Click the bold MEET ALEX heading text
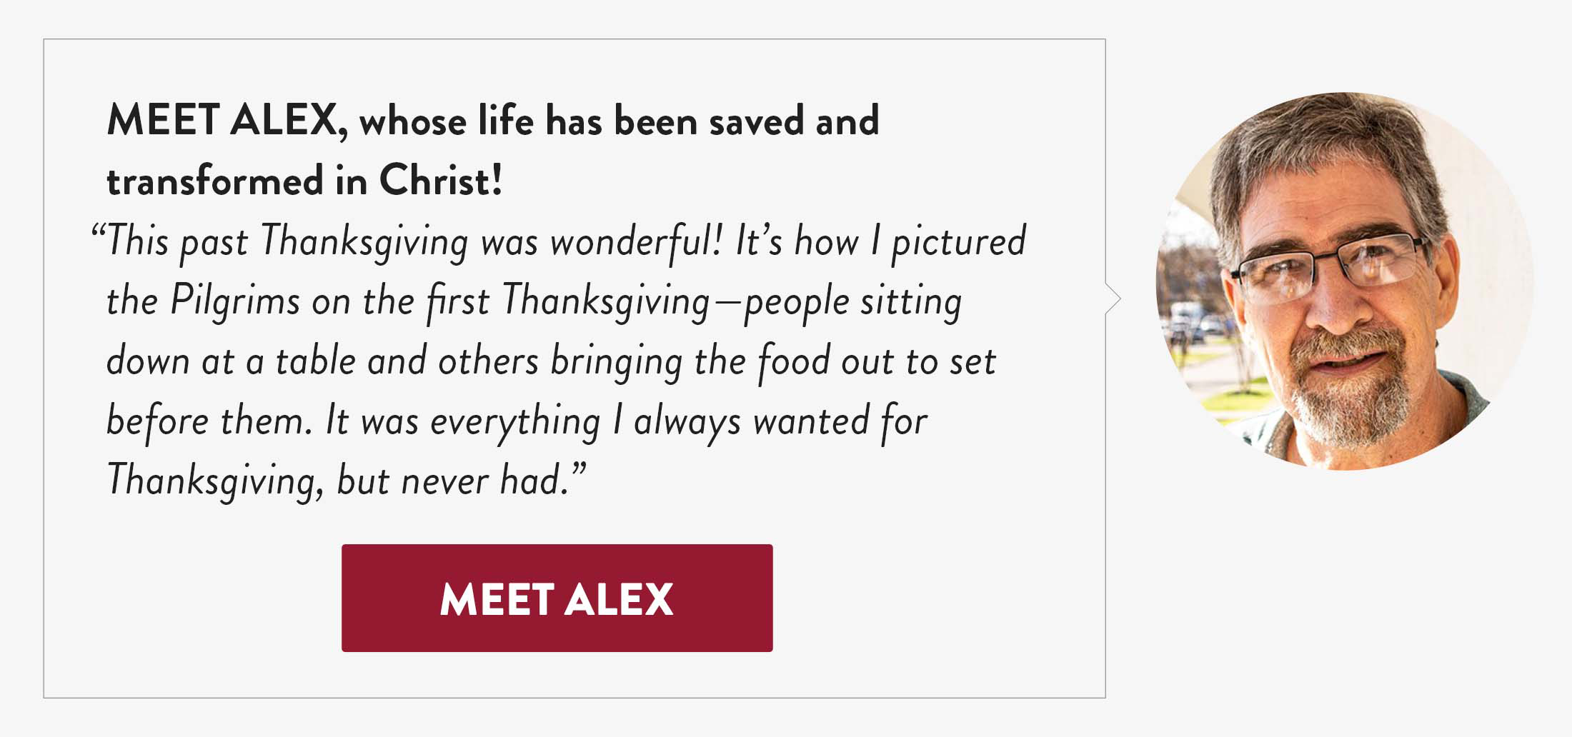Screen dimensions: 1572x737 222,119
